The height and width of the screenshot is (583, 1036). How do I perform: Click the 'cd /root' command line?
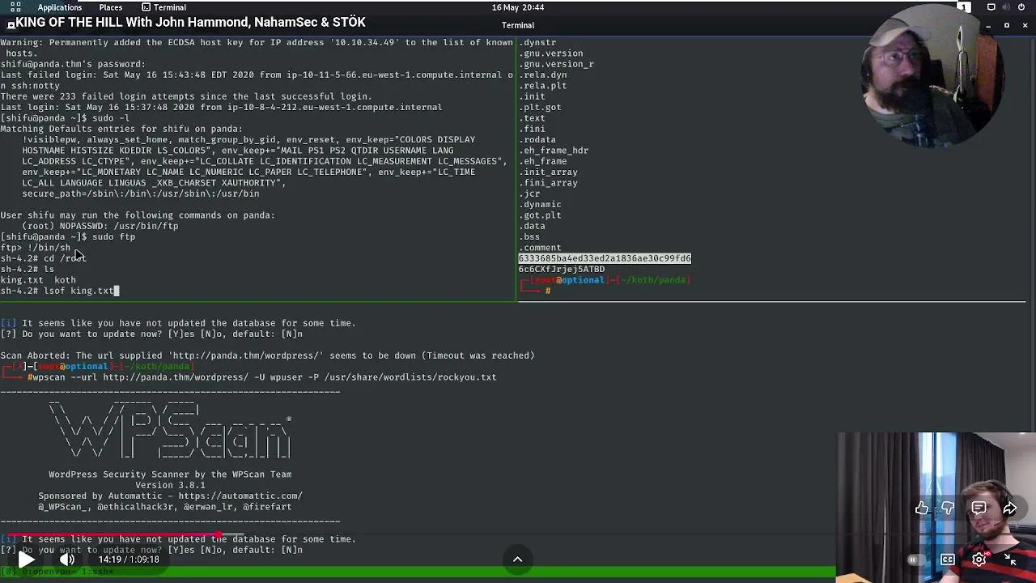pyautogui.click(x=43, y=258)
